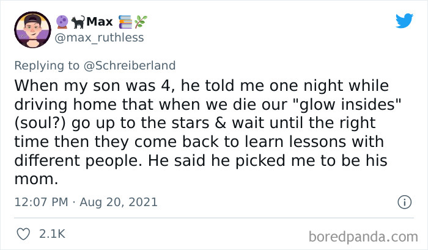
Task: Click the "Replying to" label
Action: coord(50,65)
